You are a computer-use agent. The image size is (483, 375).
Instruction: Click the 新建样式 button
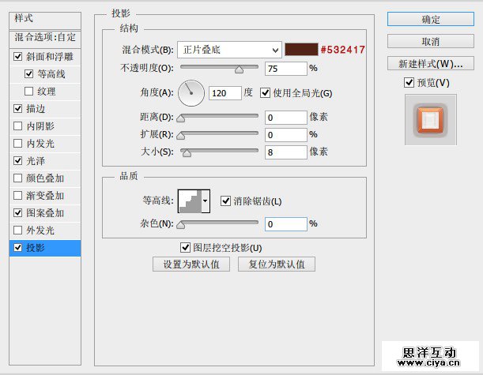coord(431,63)
